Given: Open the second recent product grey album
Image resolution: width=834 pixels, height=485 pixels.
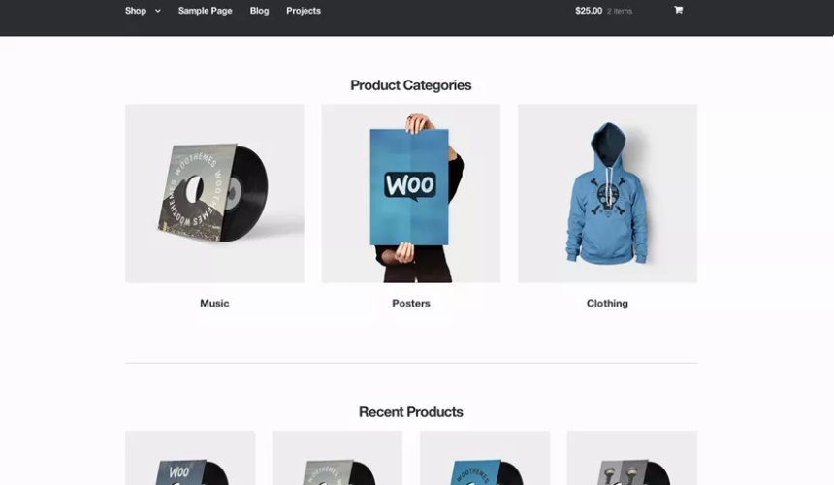Looking at the screenshot, I should 337,458.
